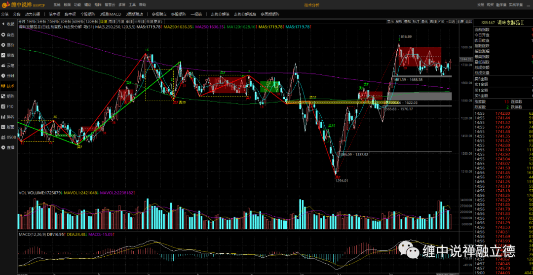Select 走势分解笔 toolbar item

click(220, 14)
